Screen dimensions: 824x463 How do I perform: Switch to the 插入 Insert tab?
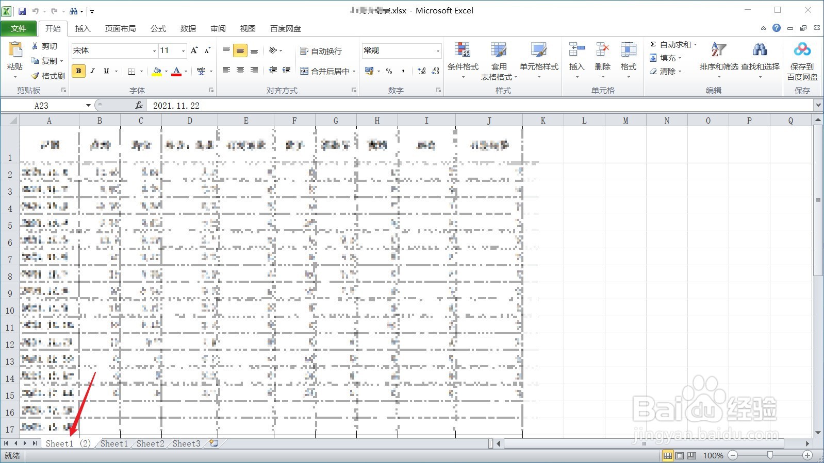coord(83,28)
